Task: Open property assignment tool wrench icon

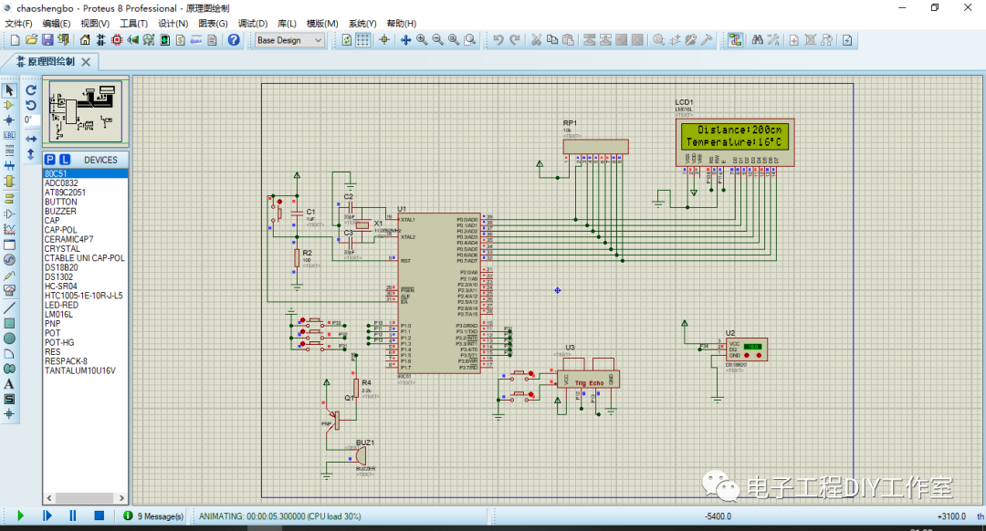Action: coord(773,40)
